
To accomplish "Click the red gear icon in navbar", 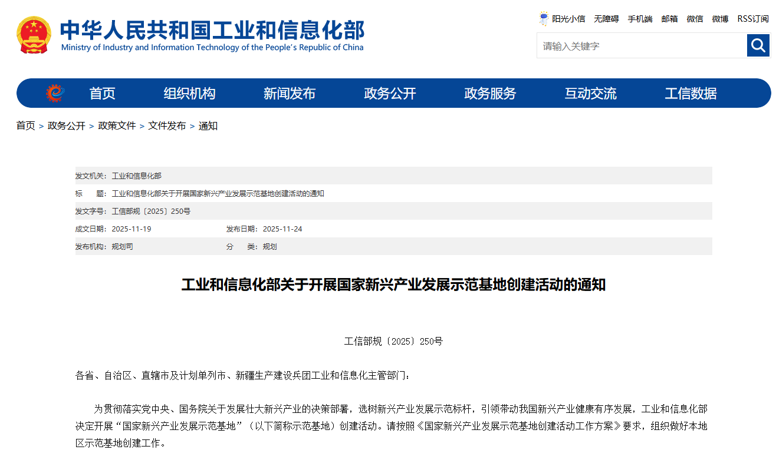I will [x=55, y=93].
